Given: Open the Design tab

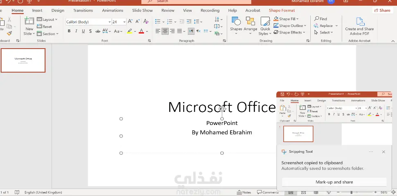Looking at the screenshot, I should tap(58, 11).
